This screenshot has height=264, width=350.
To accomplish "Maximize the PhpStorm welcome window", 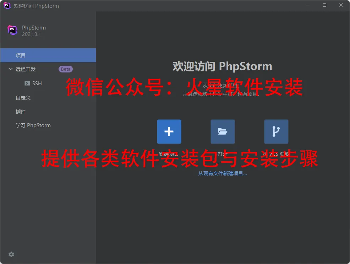I will click(x=324, y=5).
